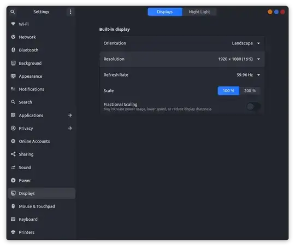
Task: Click the Sound icon in sidebar
Action: [x=13, y=167]
